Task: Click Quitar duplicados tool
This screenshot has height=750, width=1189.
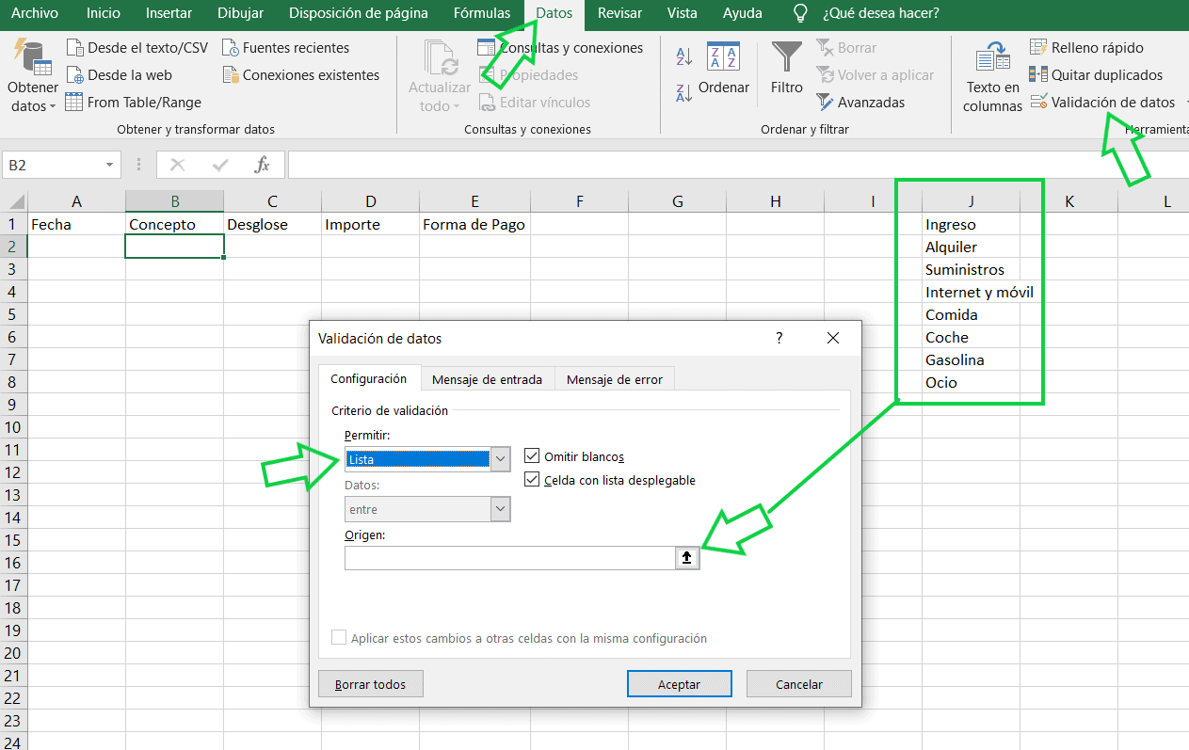Action: point(1096,75)
